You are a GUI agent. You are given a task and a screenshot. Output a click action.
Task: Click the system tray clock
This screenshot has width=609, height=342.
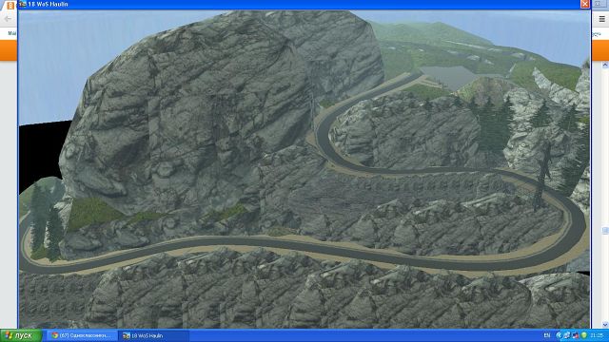(597, 335)
